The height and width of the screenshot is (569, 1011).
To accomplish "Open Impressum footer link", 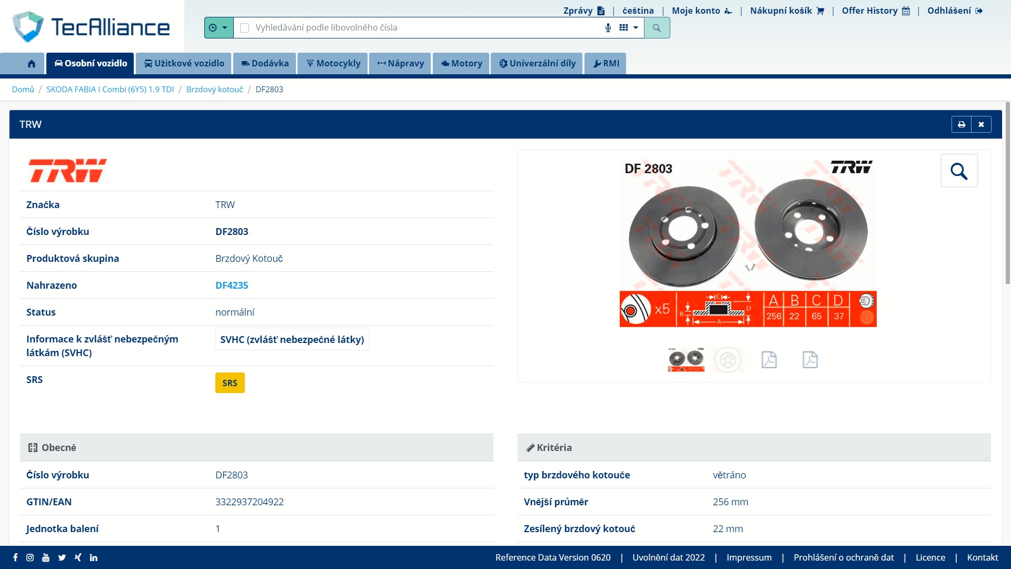I will click(749, 557).
